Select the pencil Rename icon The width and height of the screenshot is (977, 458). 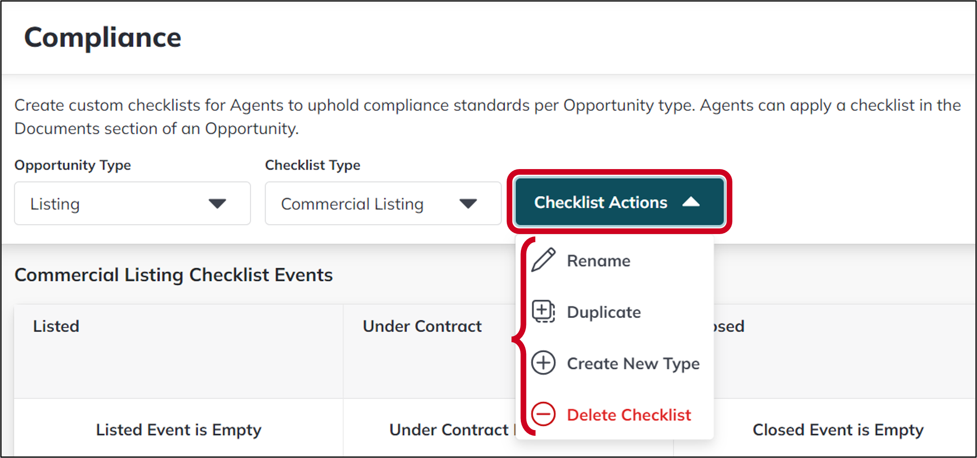click(x=543, y=259)
